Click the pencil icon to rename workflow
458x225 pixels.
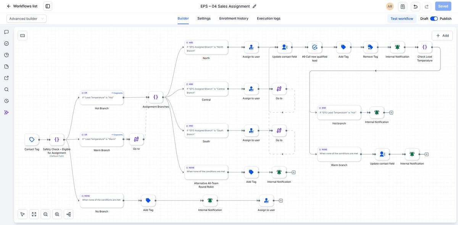click(255, 6)
